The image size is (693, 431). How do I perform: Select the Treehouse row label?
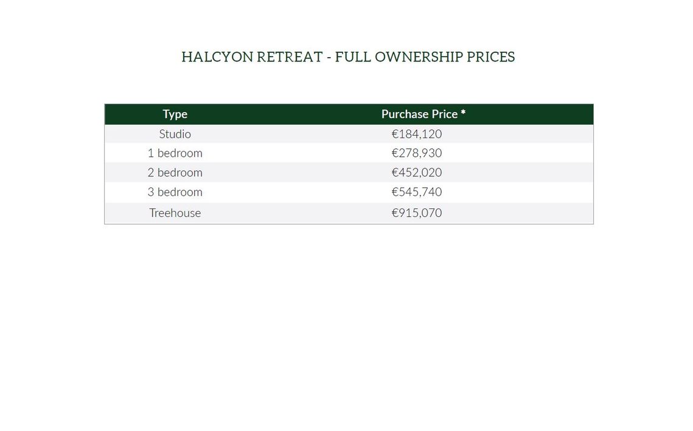tap(175, 213)
